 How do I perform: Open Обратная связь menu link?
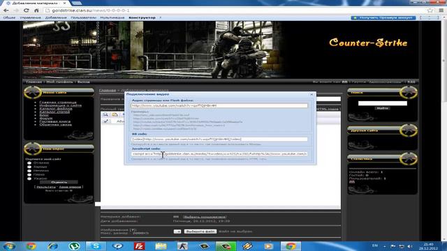click(x=56, y=124)
